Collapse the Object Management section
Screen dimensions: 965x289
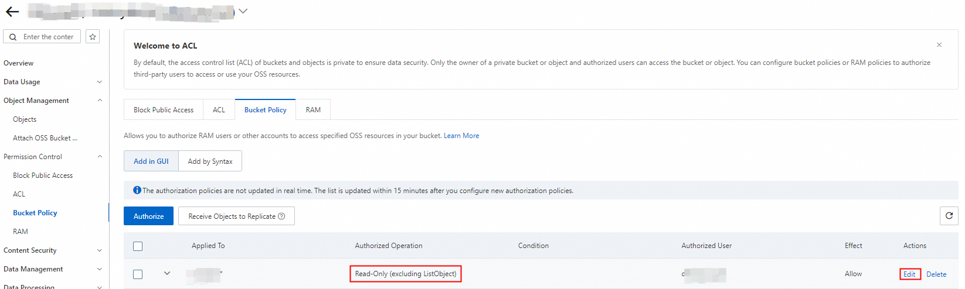pos(99,101)
